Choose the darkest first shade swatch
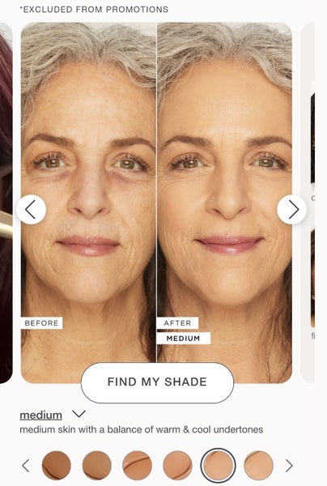 (x=57, y=466)
